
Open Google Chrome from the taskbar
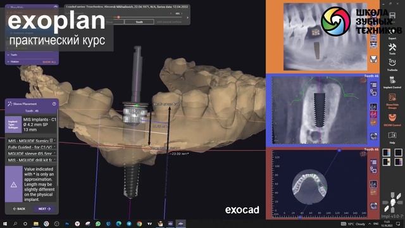139,224
